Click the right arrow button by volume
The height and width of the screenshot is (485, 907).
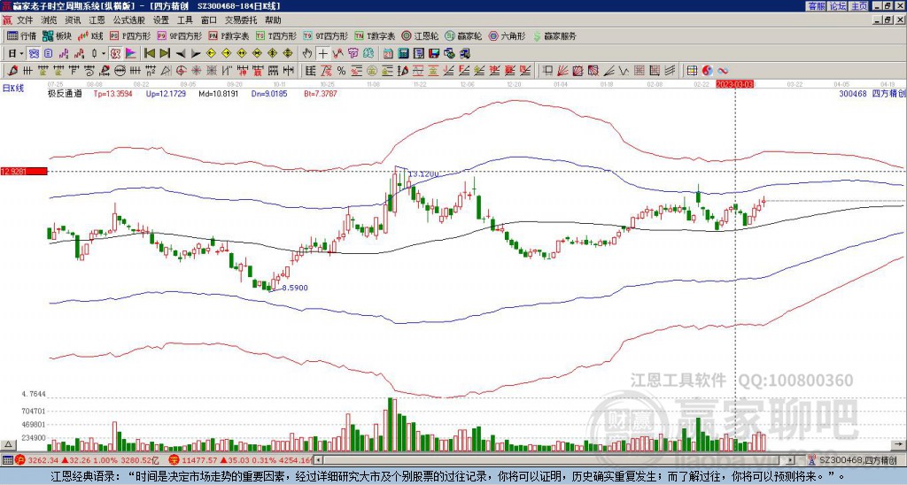tap(898, 444)
